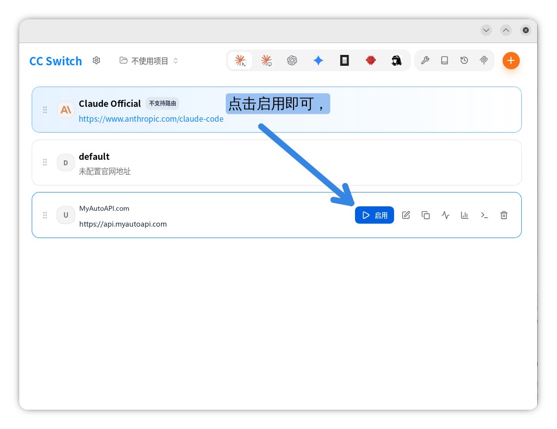Click the 不支持路由 badge

[162, 103]
